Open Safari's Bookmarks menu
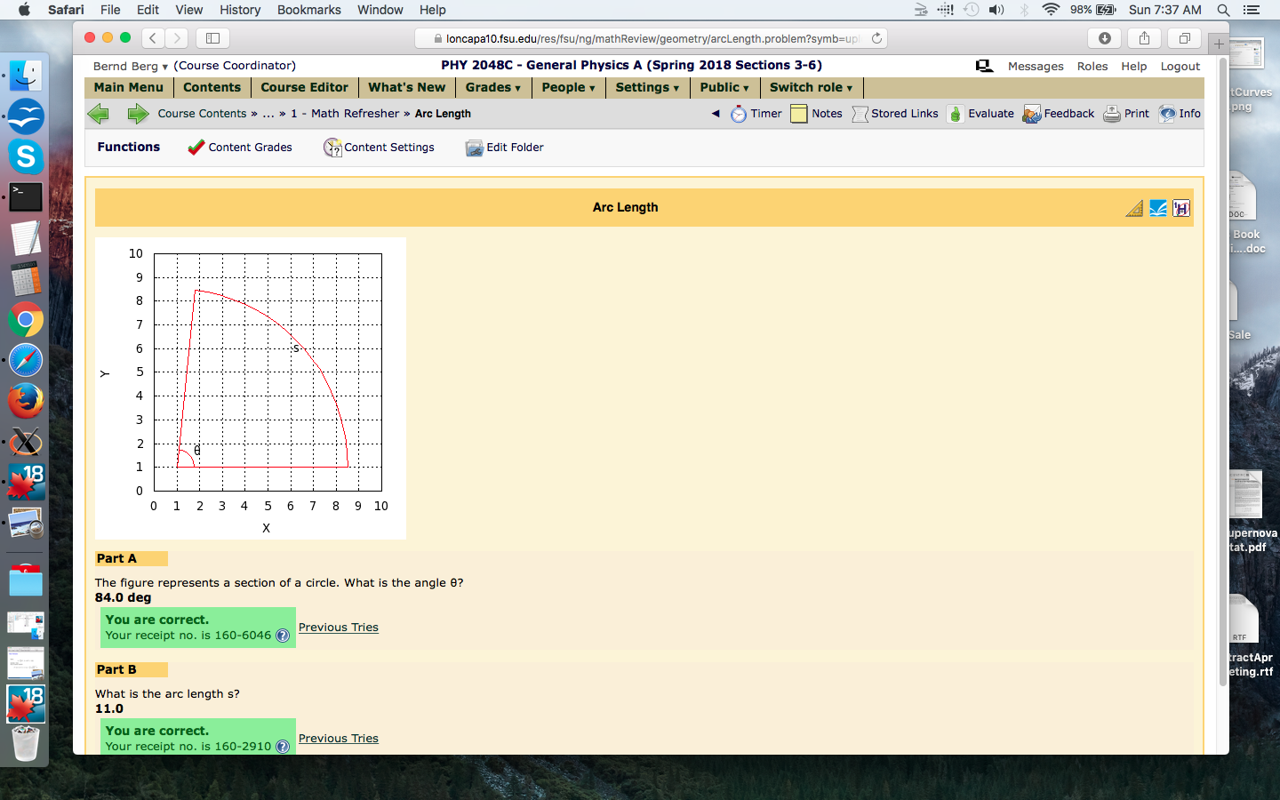The height and width of the screenshot is (800, 1280). (309, 10)
